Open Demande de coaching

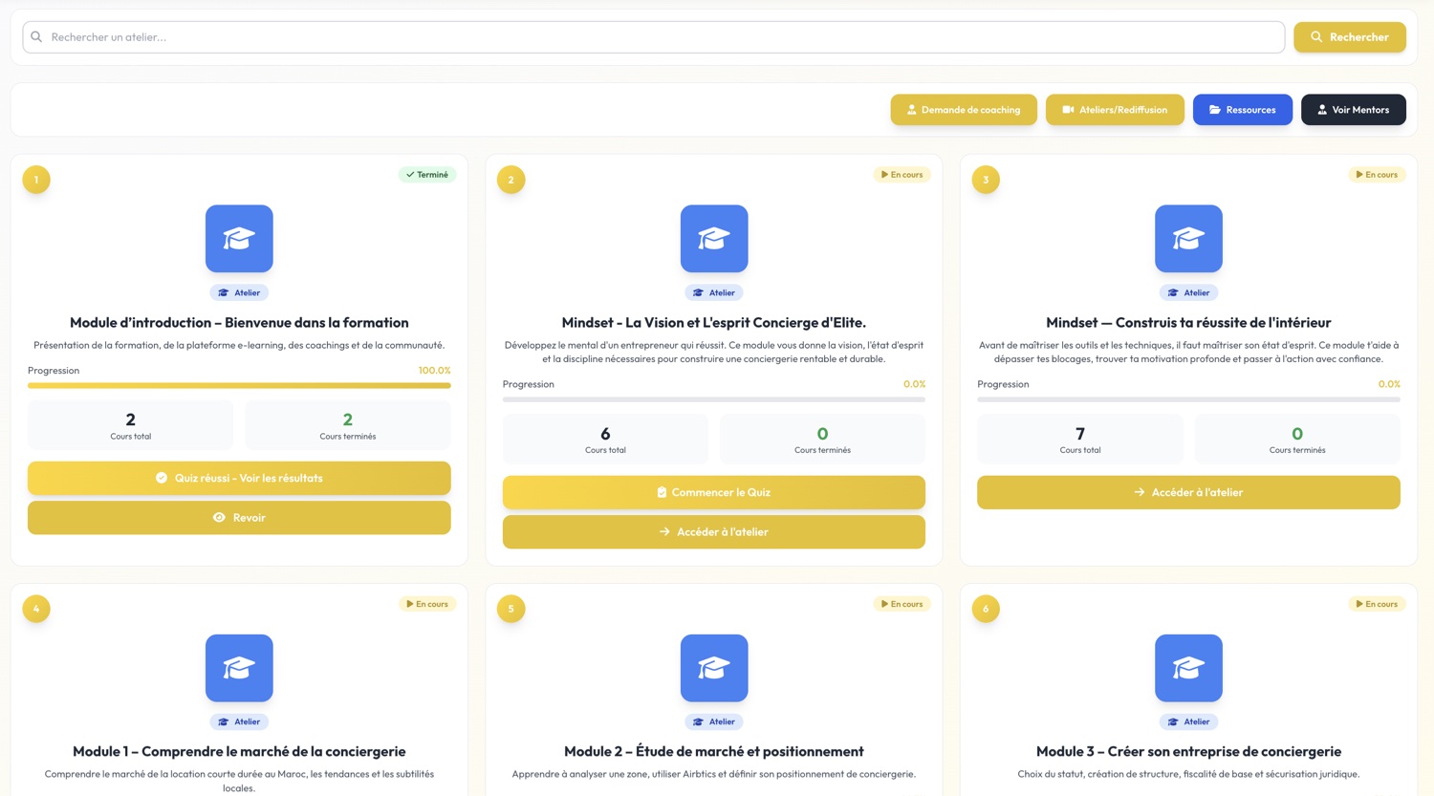pyautogui.click(x=964, y=110)
